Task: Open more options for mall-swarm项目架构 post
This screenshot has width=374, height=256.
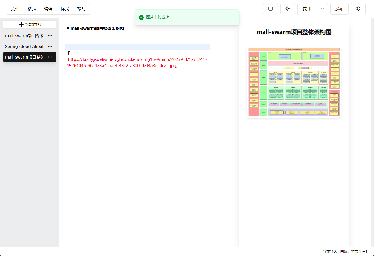Action: point(50,36)
